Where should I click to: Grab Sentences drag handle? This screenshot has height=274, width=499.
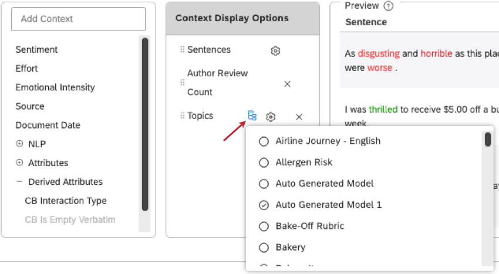[182, 50]
